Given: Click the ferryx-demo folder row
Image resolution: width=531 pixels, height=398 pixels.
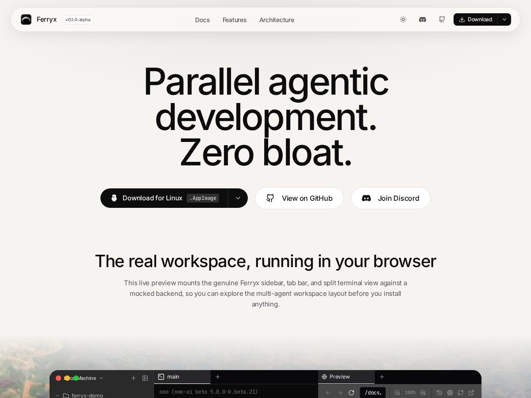Looking at the screenshot, I should click(x=101, y=395).
